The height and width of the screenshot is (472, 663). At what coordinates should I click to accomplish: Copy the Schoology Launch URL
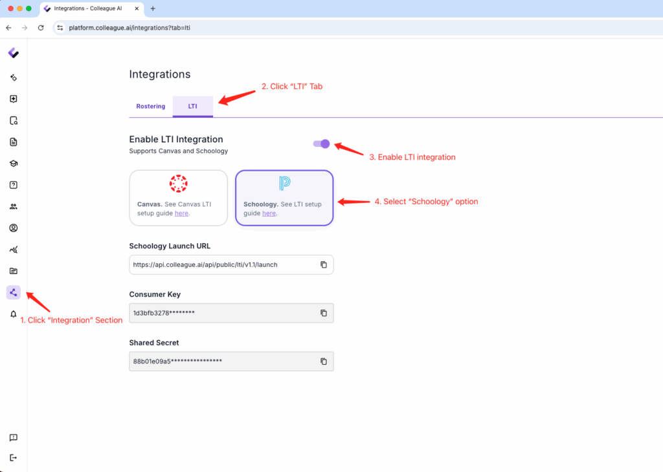(x=324, y=264)
